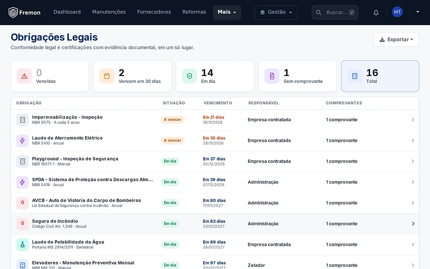This screenshot has height=269, width=430.
Task: Open the Manutenções menu item
Action: pyautogui.click(x=109, y=12)
